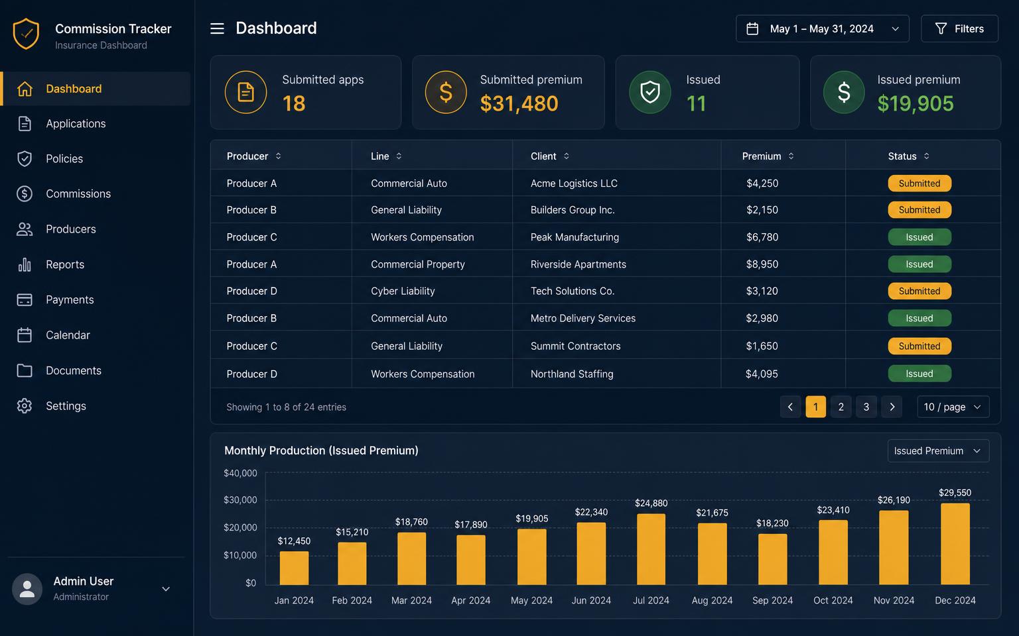1019x636 pixels.
Task: Sort table by Client column arrows
Action: click(566, 156)
